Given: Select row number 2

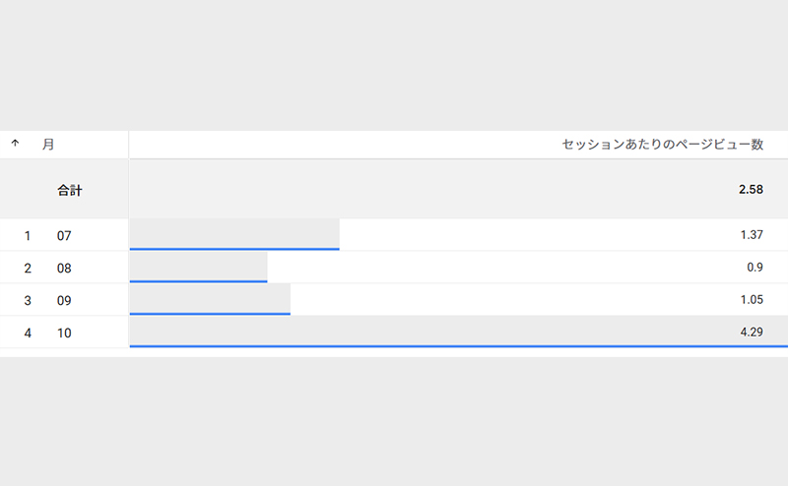Looking at the screenshot, I should pyautogui.click(x=28, y=269).
